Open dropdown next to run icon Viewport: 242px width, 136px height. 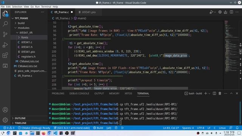(215, 12)
